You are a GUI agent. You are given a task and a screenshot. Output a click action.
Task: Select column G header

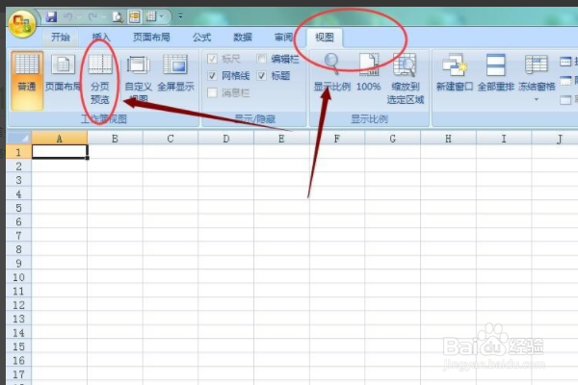pyautogui.click(x=393, y=139)
